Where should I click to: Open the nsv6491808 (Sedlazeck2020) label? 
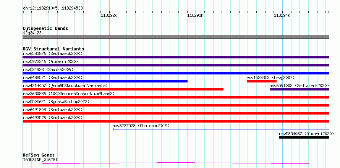point(53,110)
